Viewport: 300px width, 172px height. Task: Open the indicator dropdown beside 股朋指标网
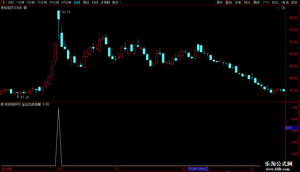[x=2, y=104]
